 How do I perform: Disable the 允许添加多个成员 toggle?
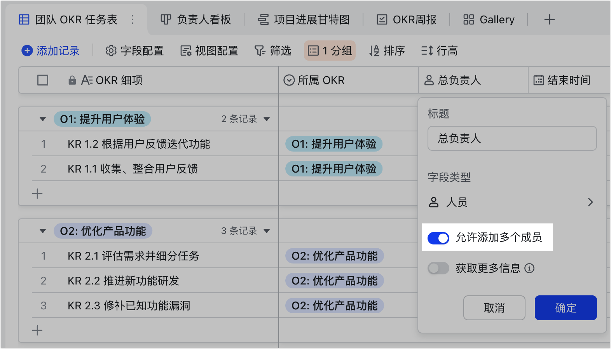coord(438,238)
